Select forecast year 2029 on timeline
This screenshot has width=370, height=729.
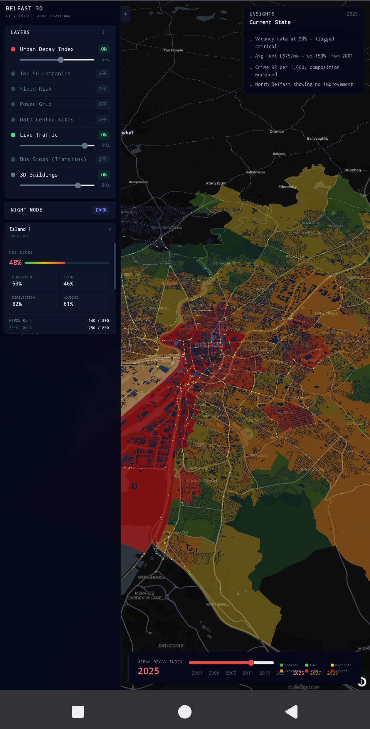(332, 673)
